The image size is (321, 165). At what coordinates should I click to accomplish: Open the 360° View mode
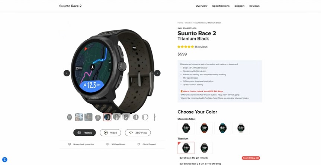tap(138, 133)
